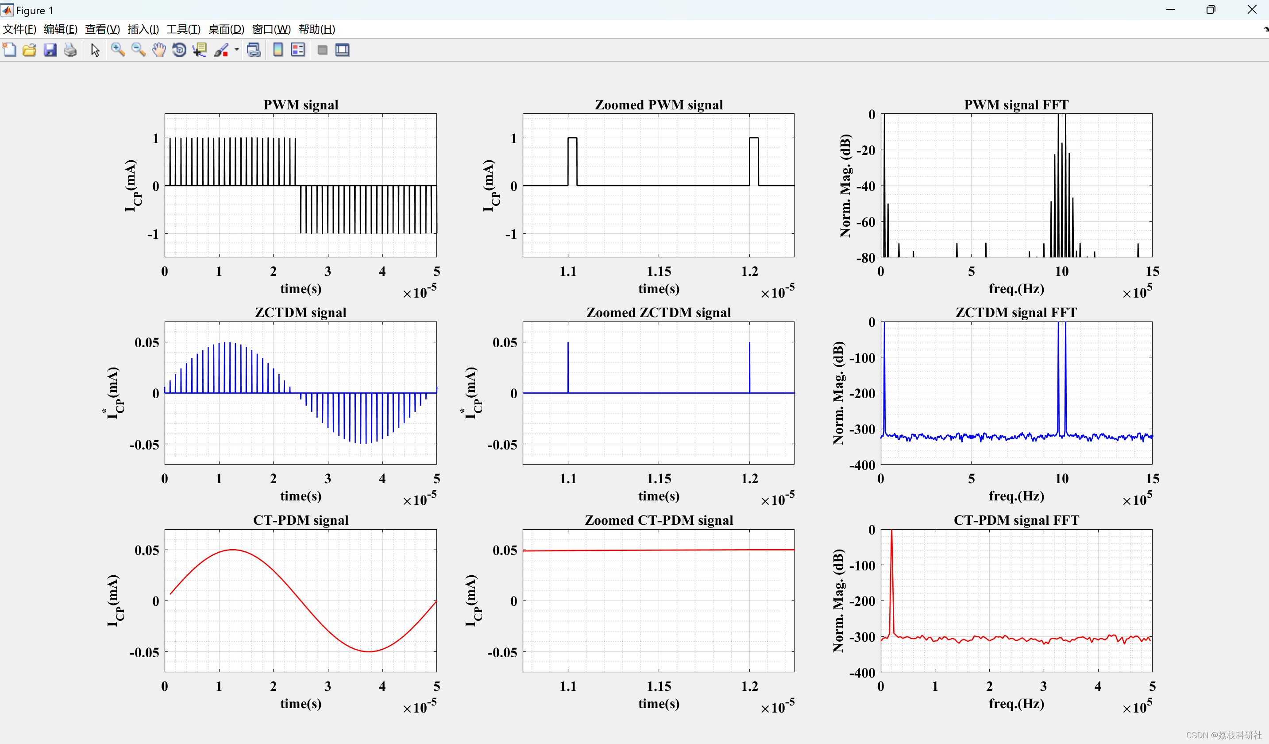The height and width of the screenshot is (744, 1269).
Task: Select the Brush data tool
Action: [x=221, y=50]
